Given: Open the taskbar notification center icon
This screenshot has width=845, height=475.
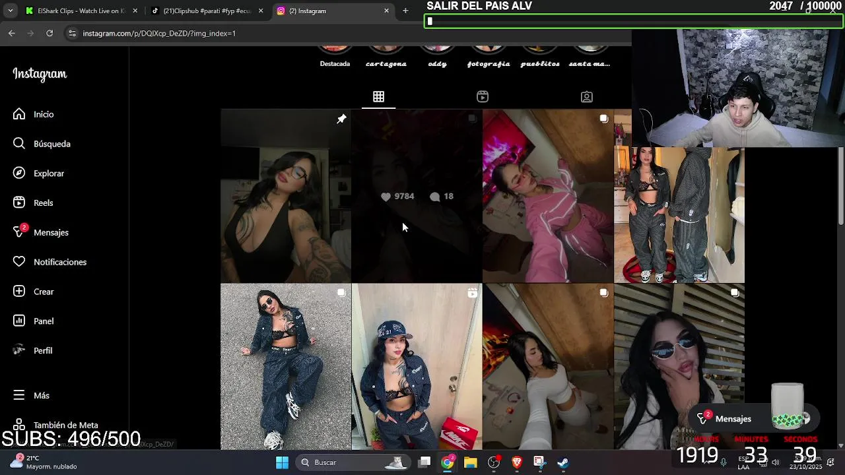Looking at the screenshot, I should tap(830, 462).
